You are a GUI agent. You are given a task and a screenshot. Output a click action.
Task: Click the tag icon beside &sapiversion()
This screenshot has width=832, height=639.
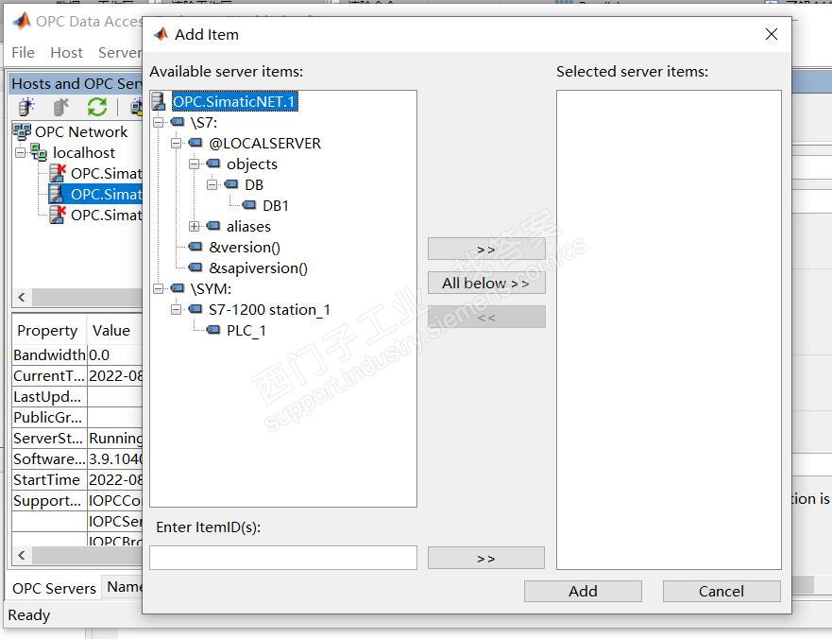click(x=195, y=268)
